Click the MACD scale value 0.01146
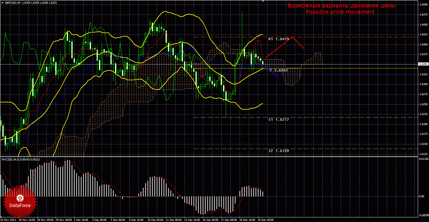 pyautogui.click(x=424, y=159)
